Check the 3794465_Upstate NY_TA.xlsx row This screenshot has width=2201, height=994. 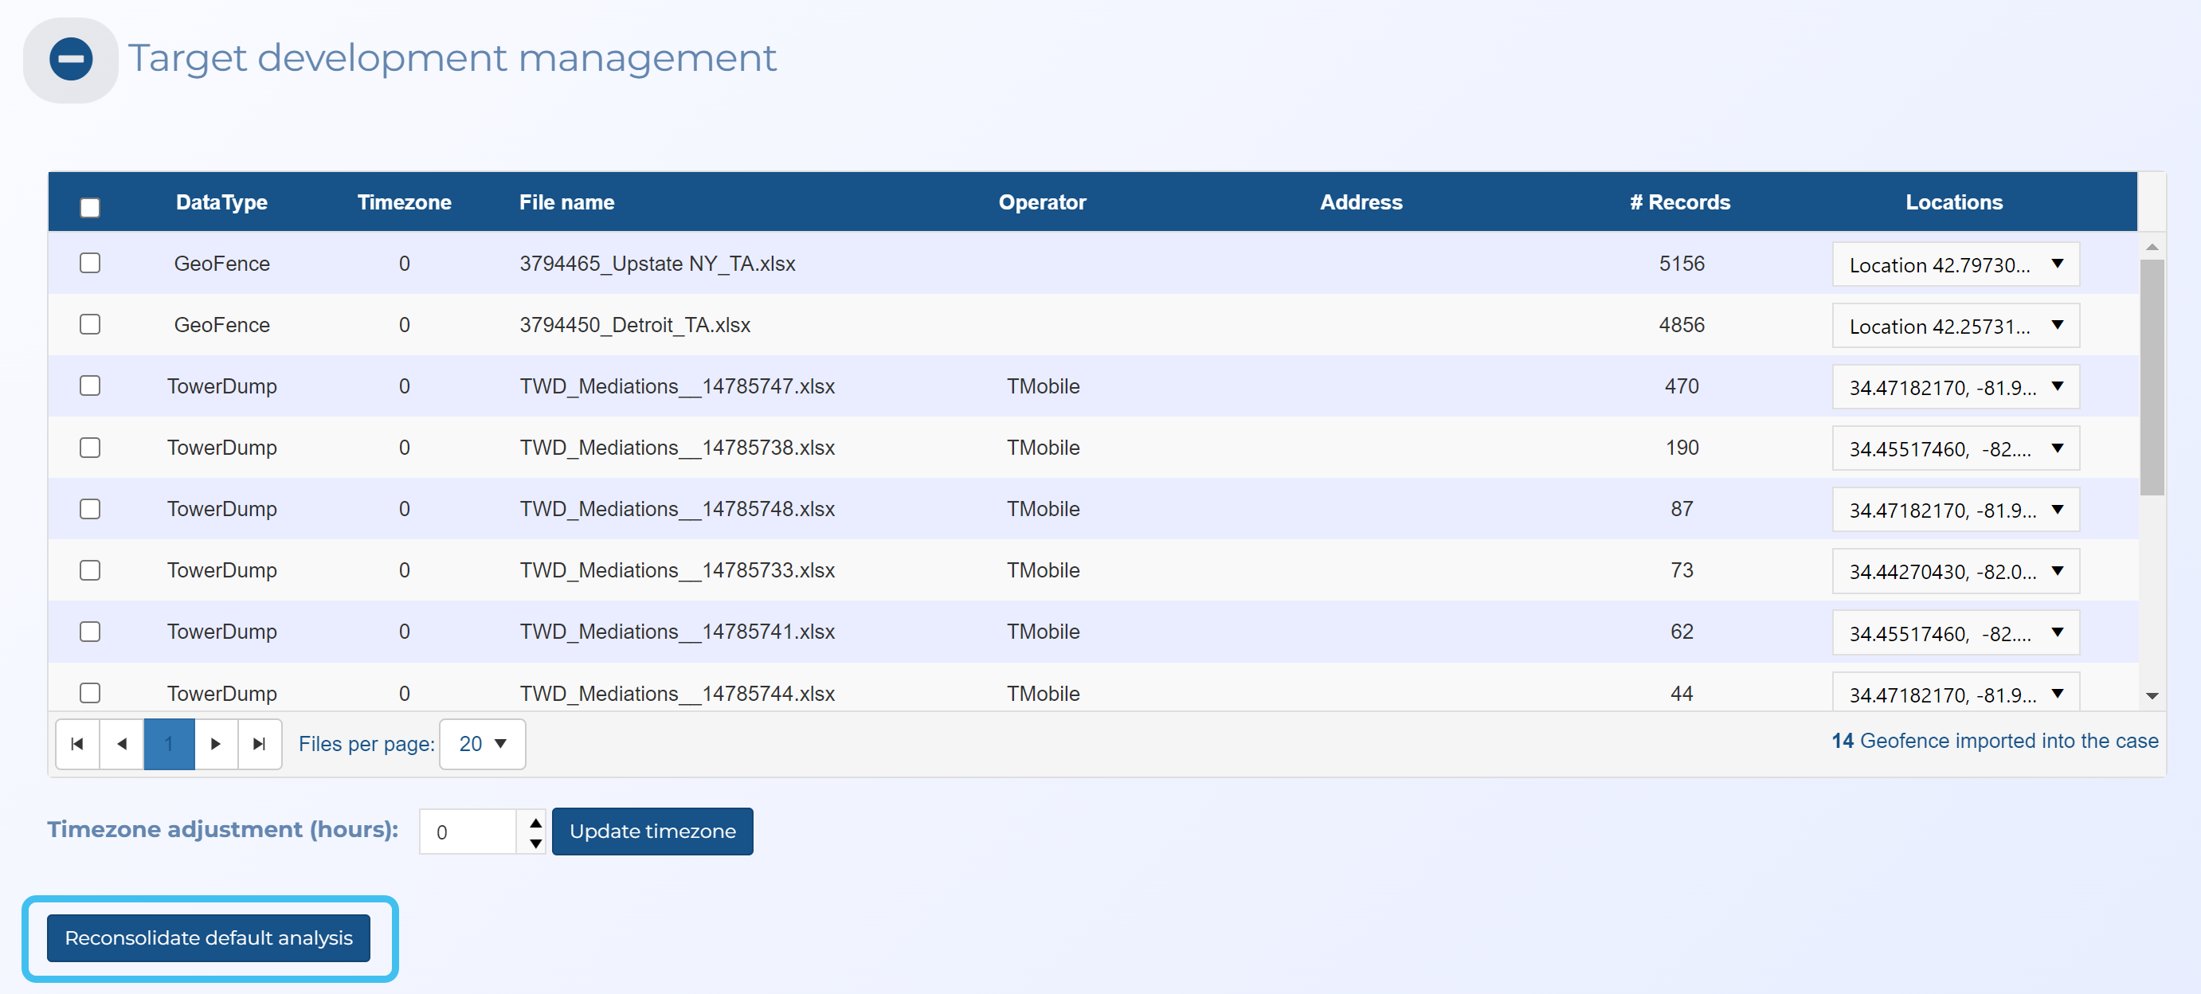tap(90, 263)
